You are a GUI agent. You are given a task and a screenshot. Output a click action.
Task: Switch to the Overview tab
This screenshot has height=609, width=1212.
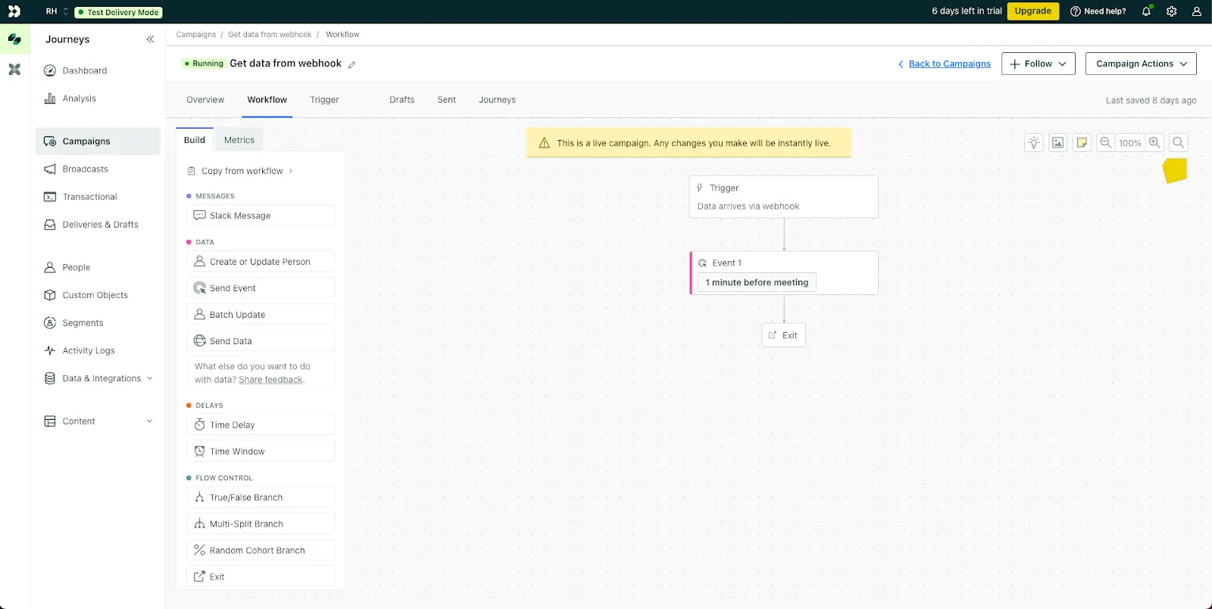[x=205, y=100]
